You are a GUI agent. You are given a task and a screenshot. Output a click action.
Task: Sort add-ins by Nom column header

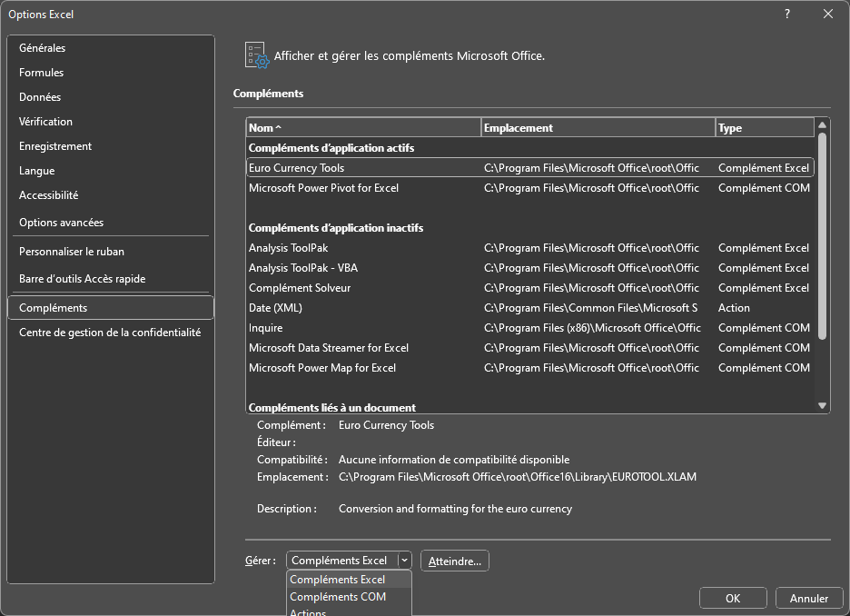tap(363, 127)
